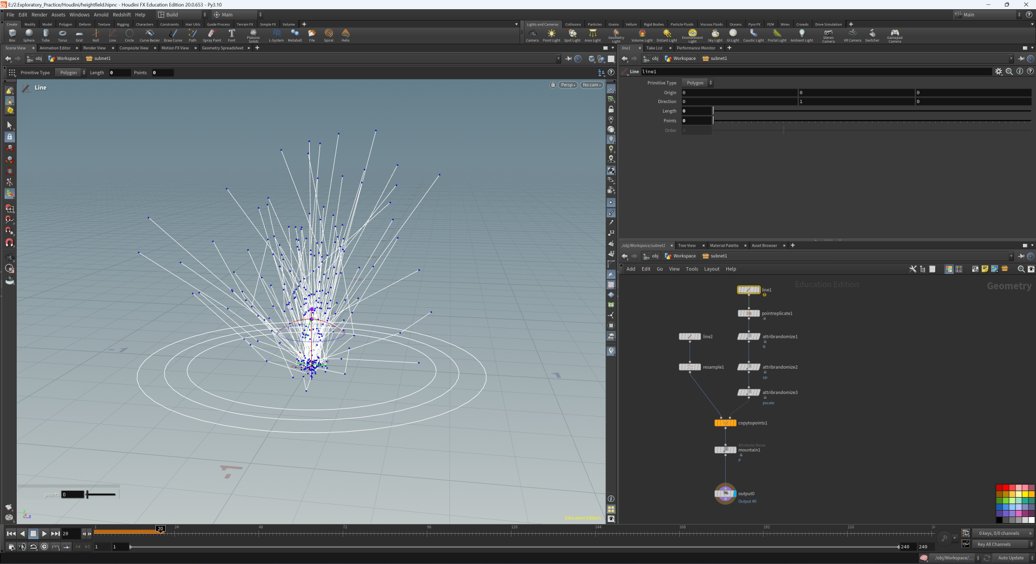Choose the Platonic Solids shelf tool

click(x=253, y=36)
